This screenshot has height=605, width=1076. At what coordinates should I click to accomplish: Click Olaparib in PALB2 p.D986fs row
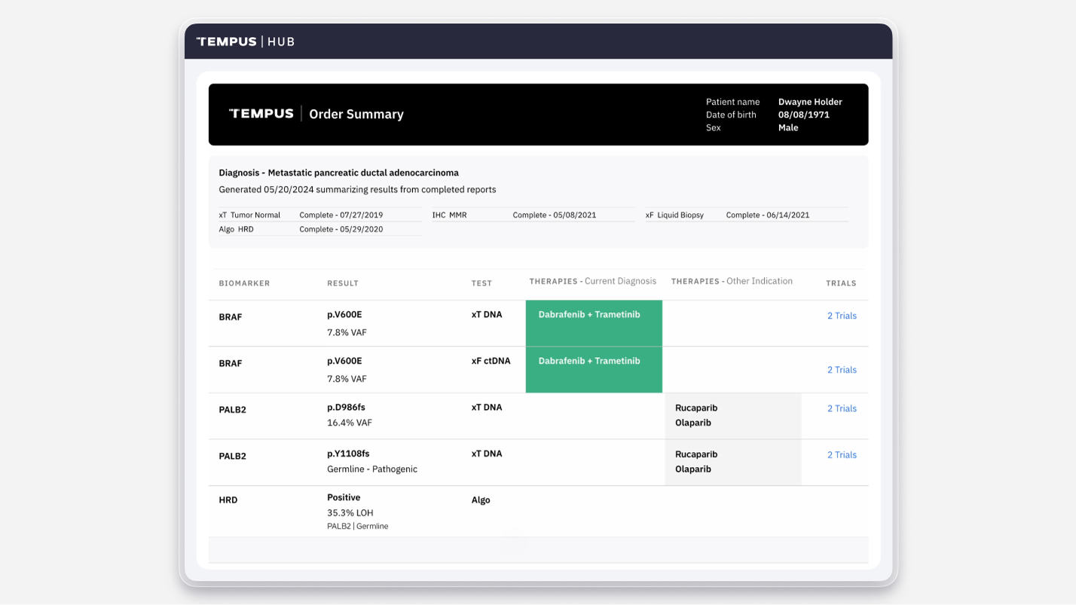pos(693,423)
